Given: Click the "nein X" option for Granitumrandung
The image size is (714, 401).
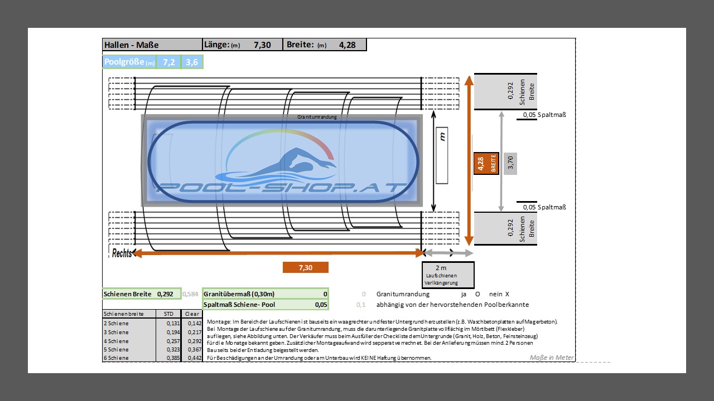Looking at the screenshot, I should pos(499,294).
